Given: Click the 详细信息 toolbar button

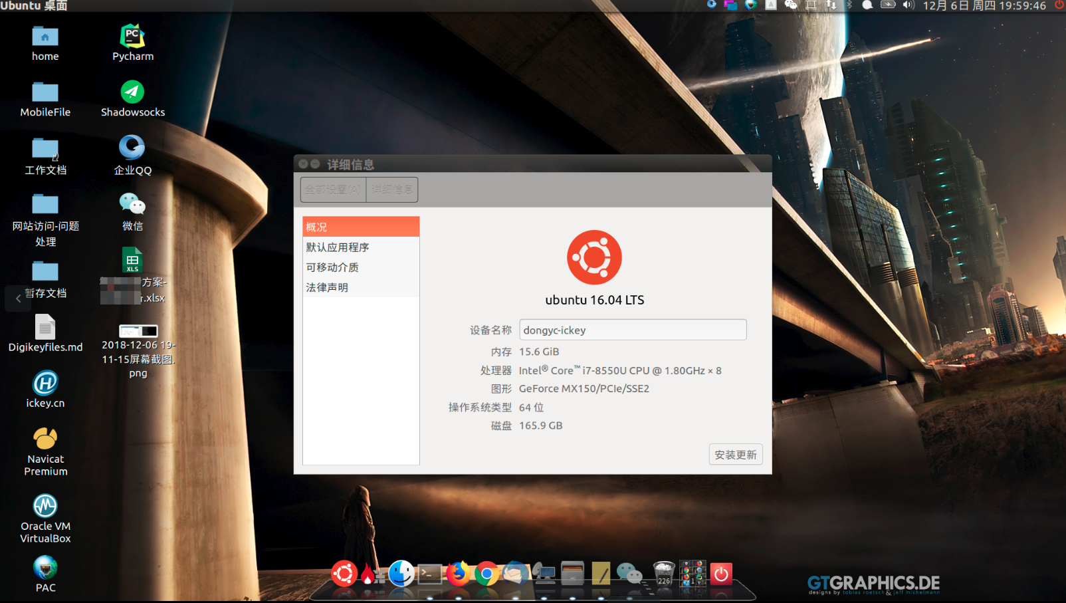Looking at the screenshot, I should coord(392,189).
